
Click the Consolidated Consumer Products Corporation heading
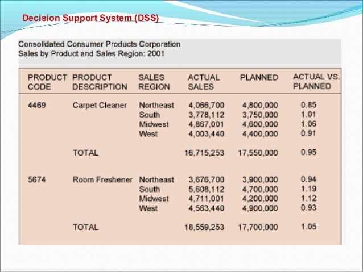click(x=100, y=44)
